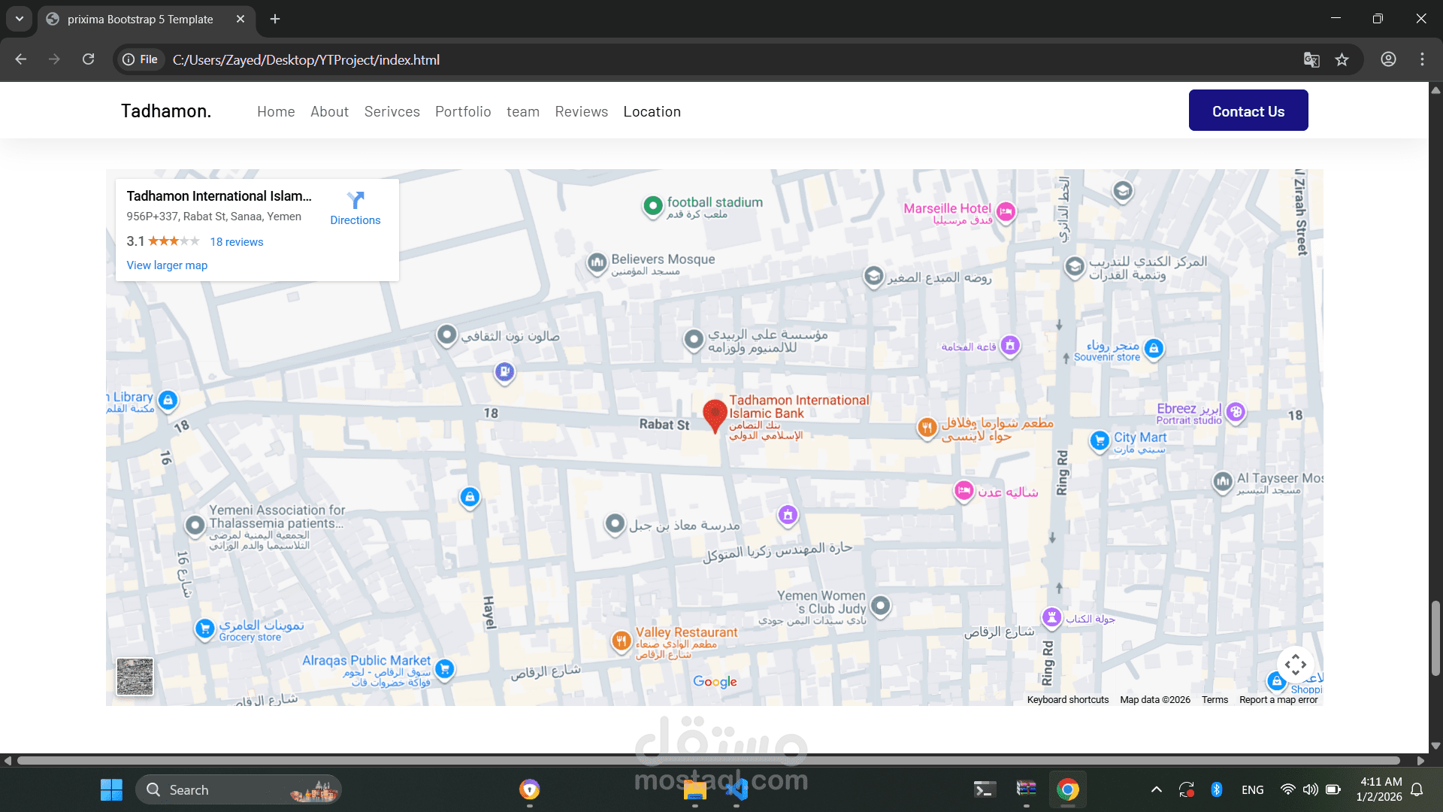
Task: Open Chrome tab search dropdown
Action: [19, 19]
